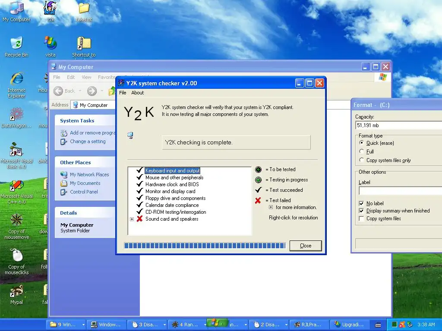Launch Microsoft Visual C++ 6.0 icon

point(16,191)
